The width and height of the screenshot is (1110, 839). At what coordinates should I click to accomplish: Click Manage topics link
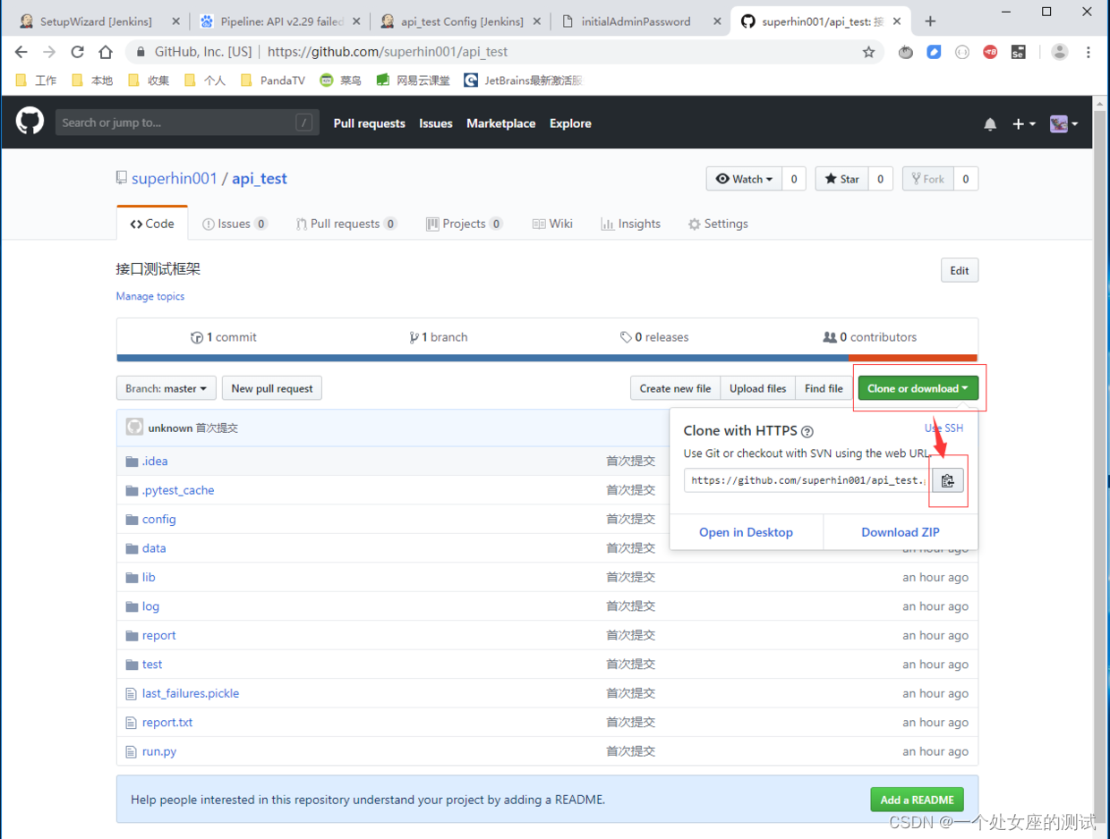click(150, 296)
